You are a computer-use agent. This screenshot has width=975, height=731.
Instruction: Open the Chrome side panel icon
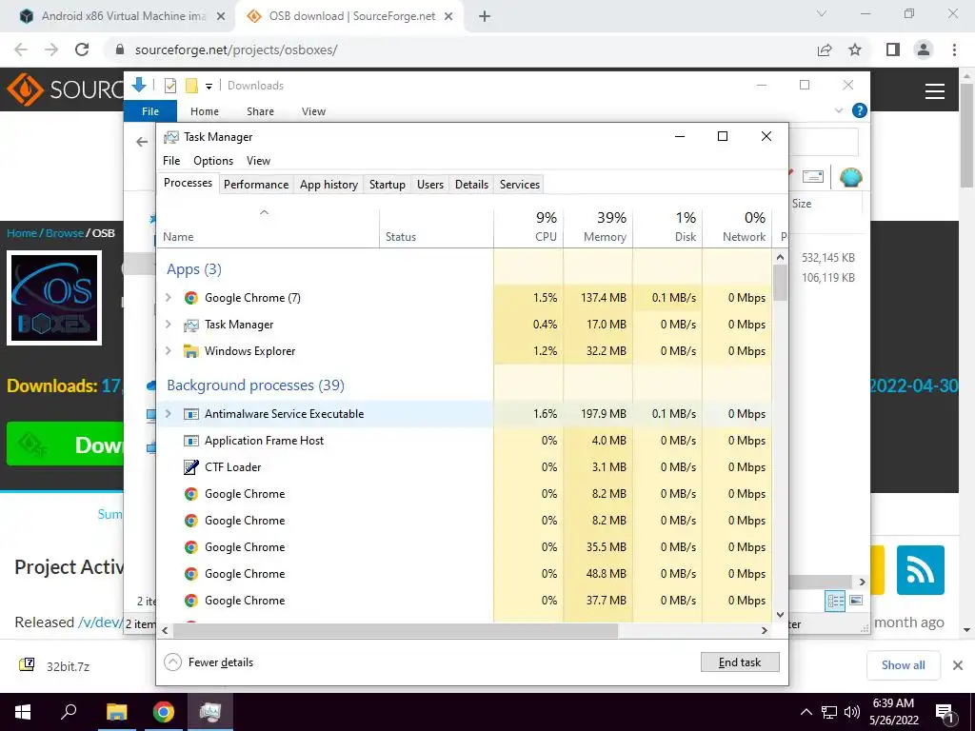coord(893,49)
